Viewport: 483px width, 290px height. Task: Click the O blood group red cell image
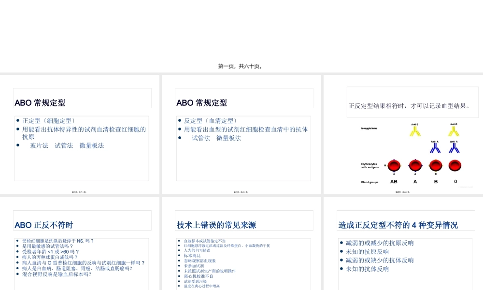[x=454, y=165]
